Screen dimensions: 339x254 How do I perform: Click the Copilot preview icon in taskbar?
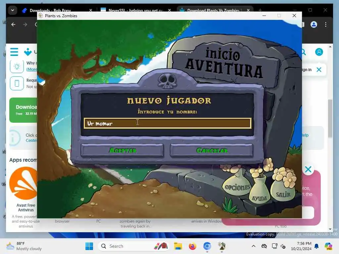[x=328, y=246]
